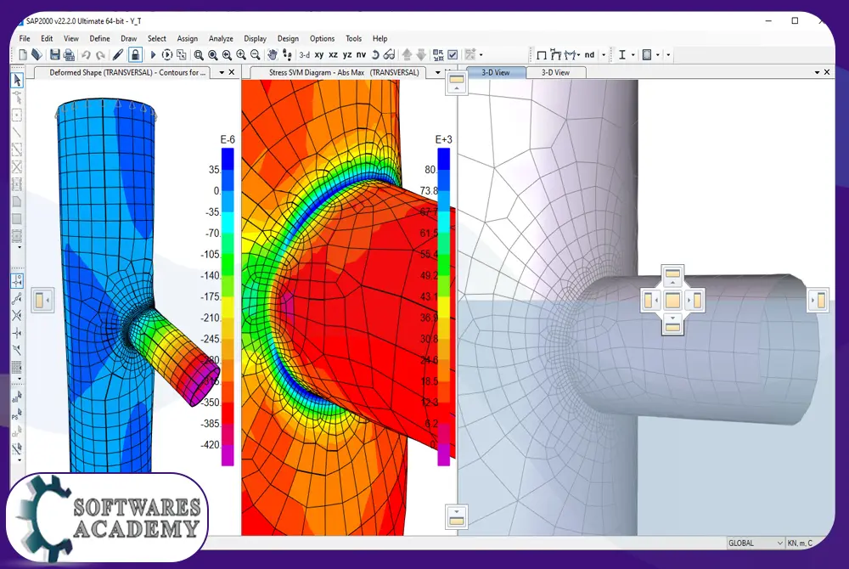Restore full view zoom icon

click(x=213, y=54)
